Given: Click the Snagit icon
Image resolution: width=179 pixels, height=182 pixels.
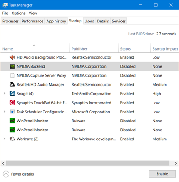Looking at the screenshot, I should [13, 94].
